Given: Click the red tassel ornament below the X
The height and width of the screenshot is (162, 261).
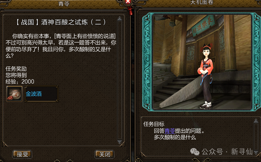Looking at the screenshot, I should 130,10.
